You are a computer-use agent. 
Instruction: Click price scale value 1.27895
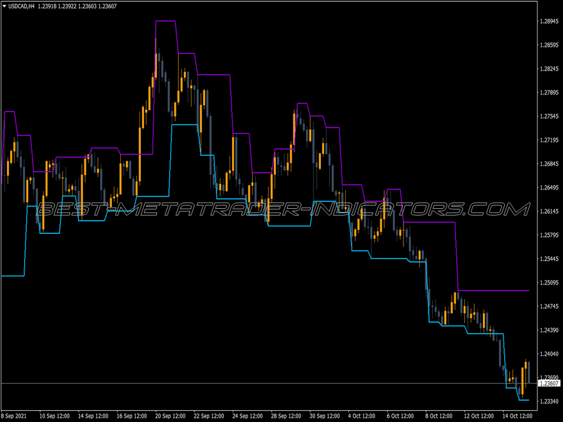pyautogui.click(x=549, y=93)
